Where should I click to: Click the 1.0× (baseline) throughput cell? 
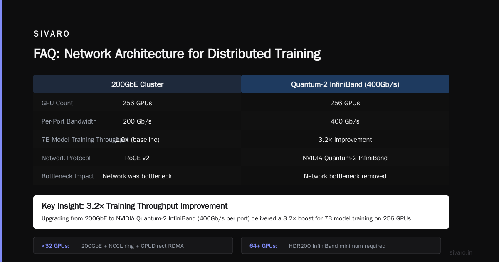pyautogui.click(x=137, y=140)
